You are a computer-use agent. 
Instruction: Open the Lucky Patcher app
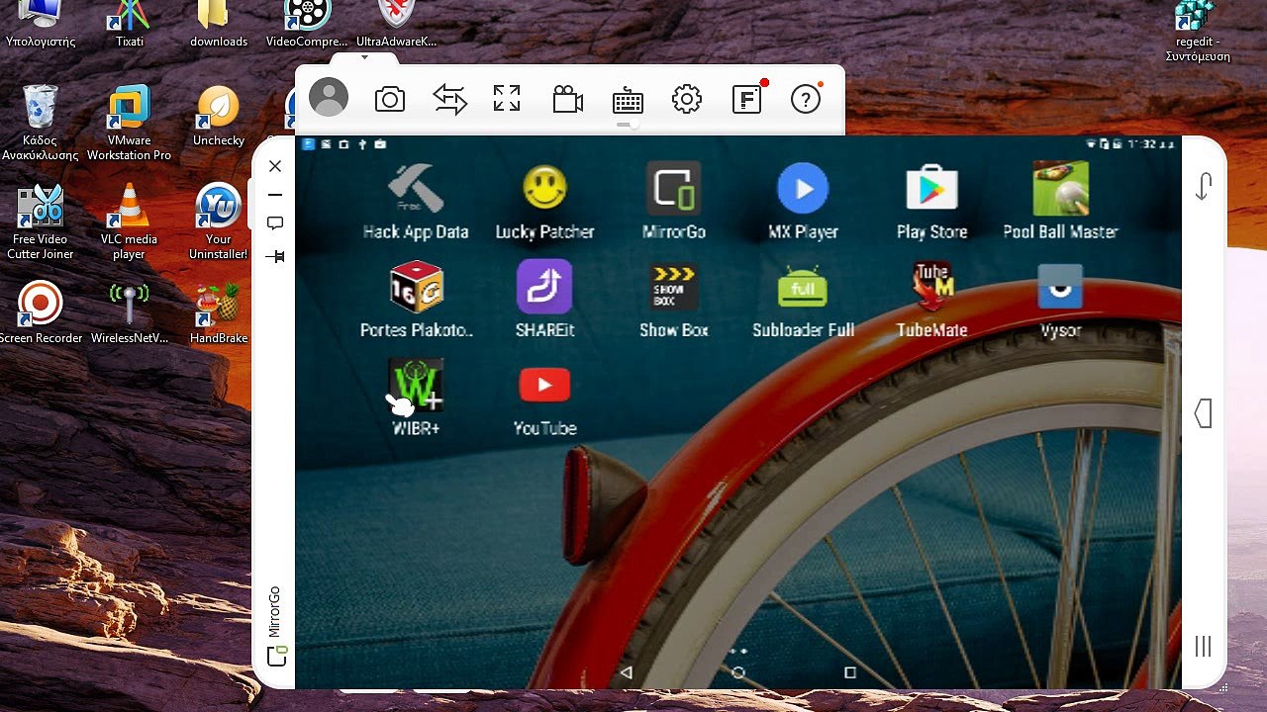[544, 202]
